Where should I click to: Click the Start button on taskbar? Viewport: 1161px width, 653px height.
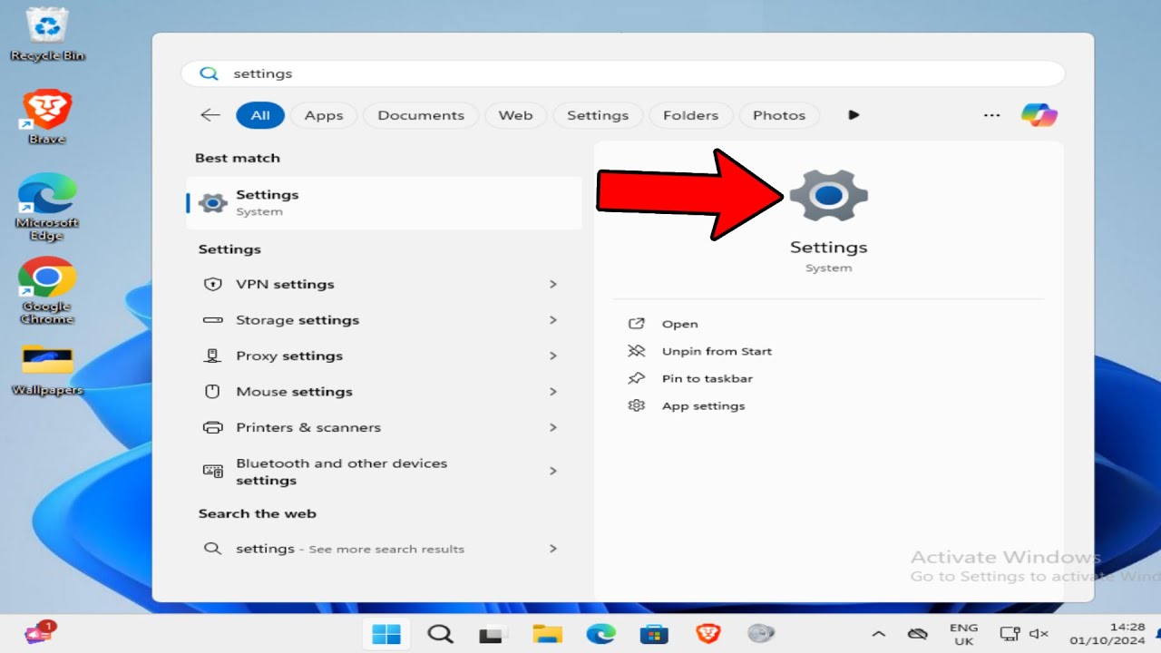click(x=386, y=634)
